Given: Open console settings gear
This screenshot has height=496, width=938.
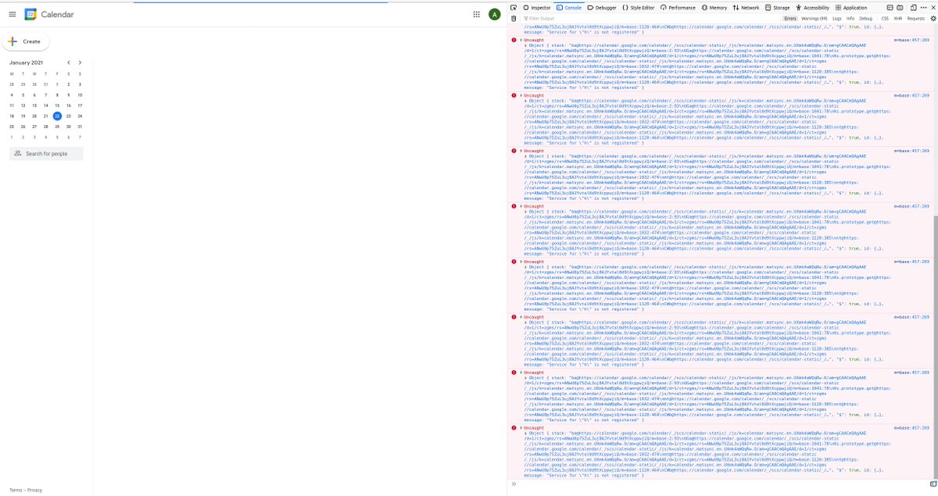Looking at the screenshot, I should click(x=932, y=18).
